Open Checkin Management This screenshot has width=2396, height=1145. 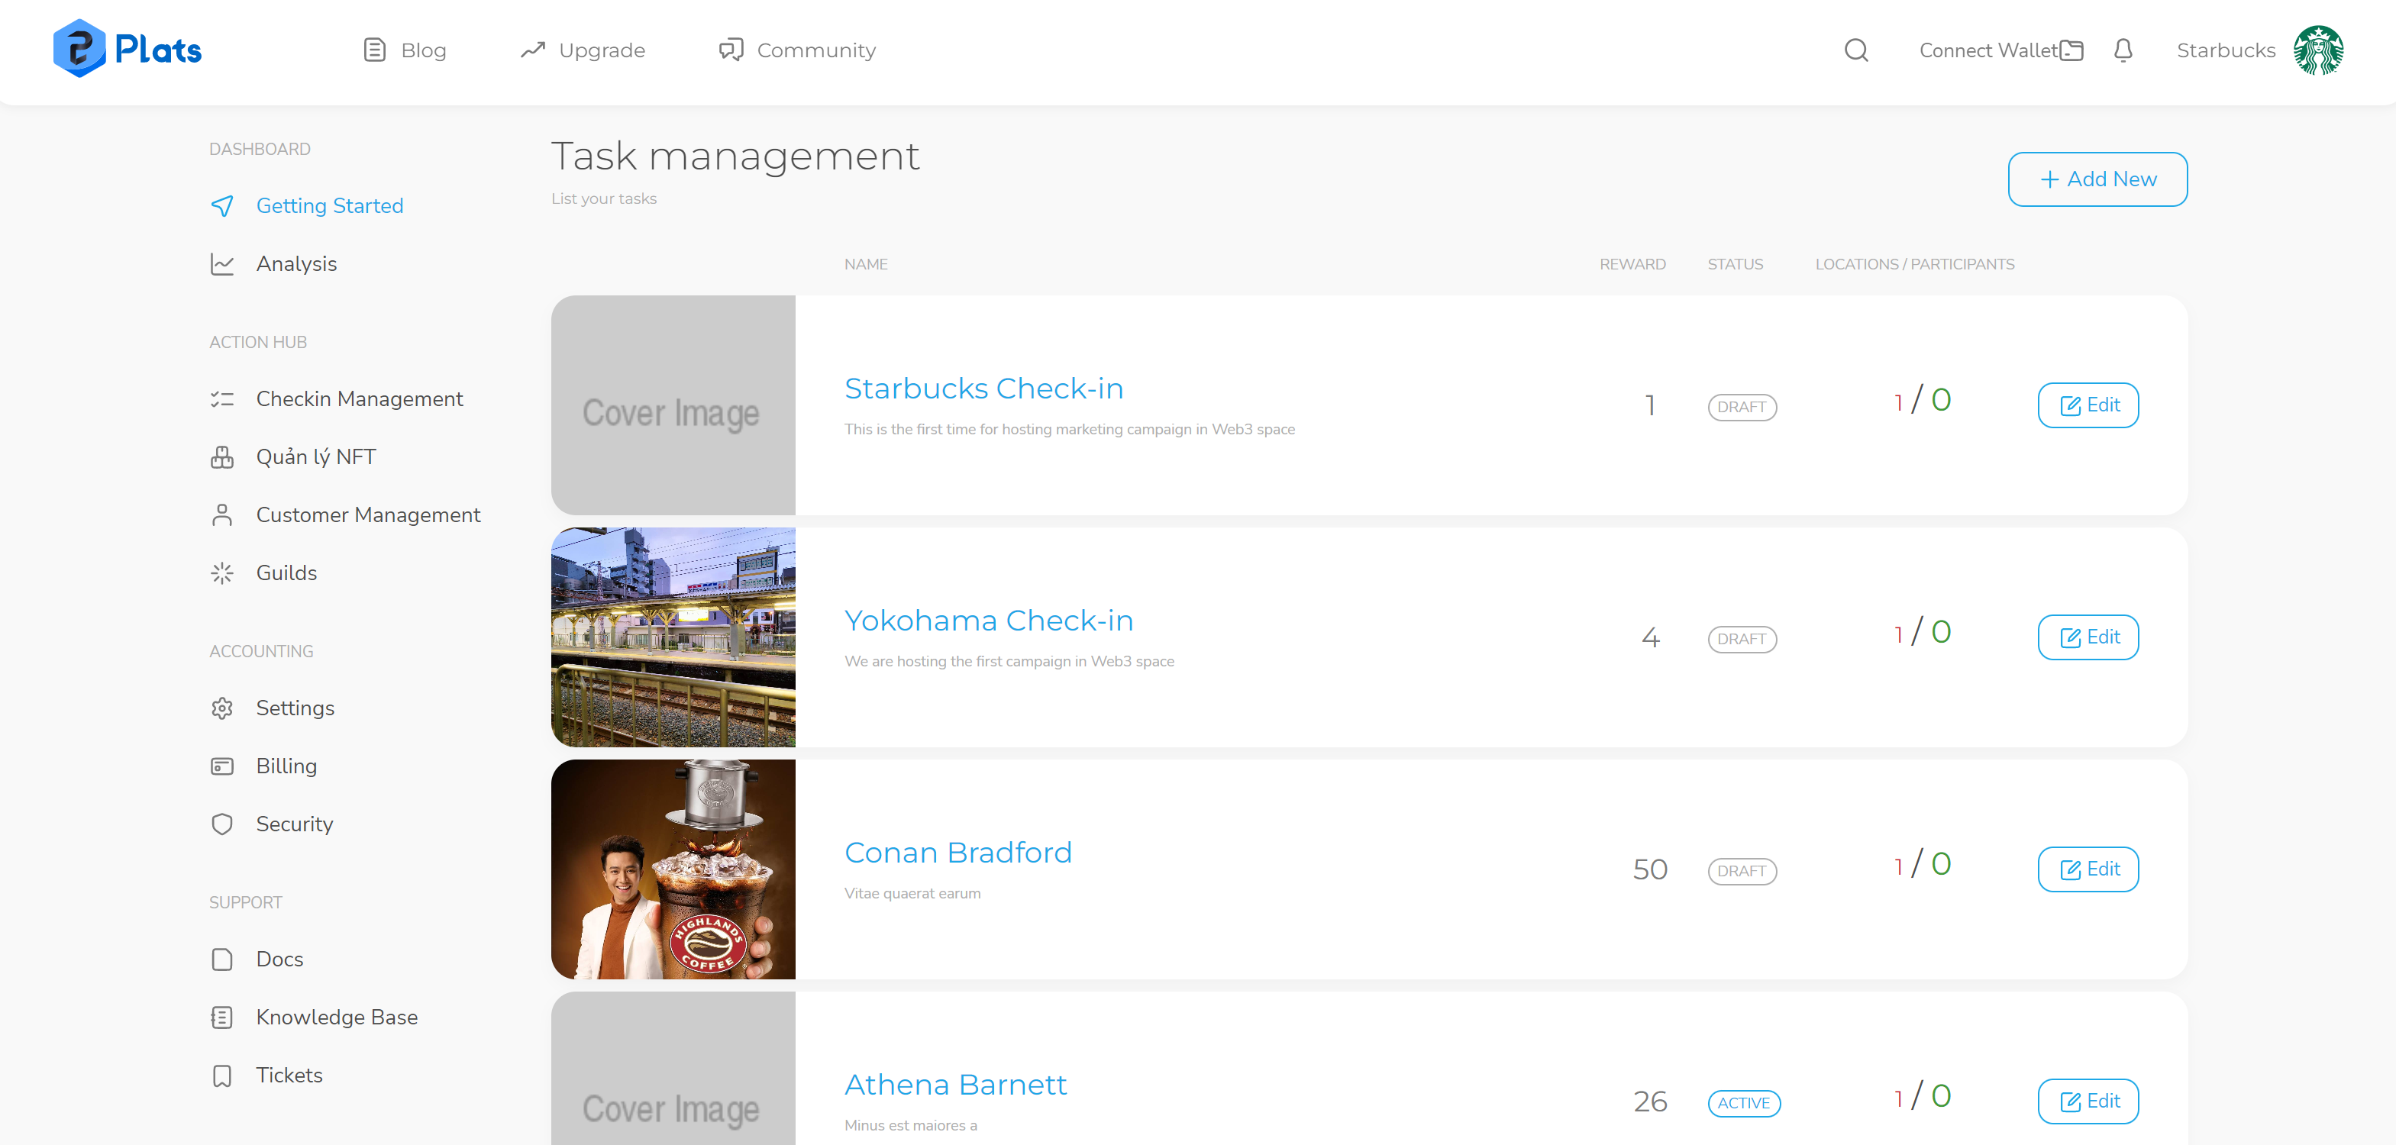tap(359, 399)
